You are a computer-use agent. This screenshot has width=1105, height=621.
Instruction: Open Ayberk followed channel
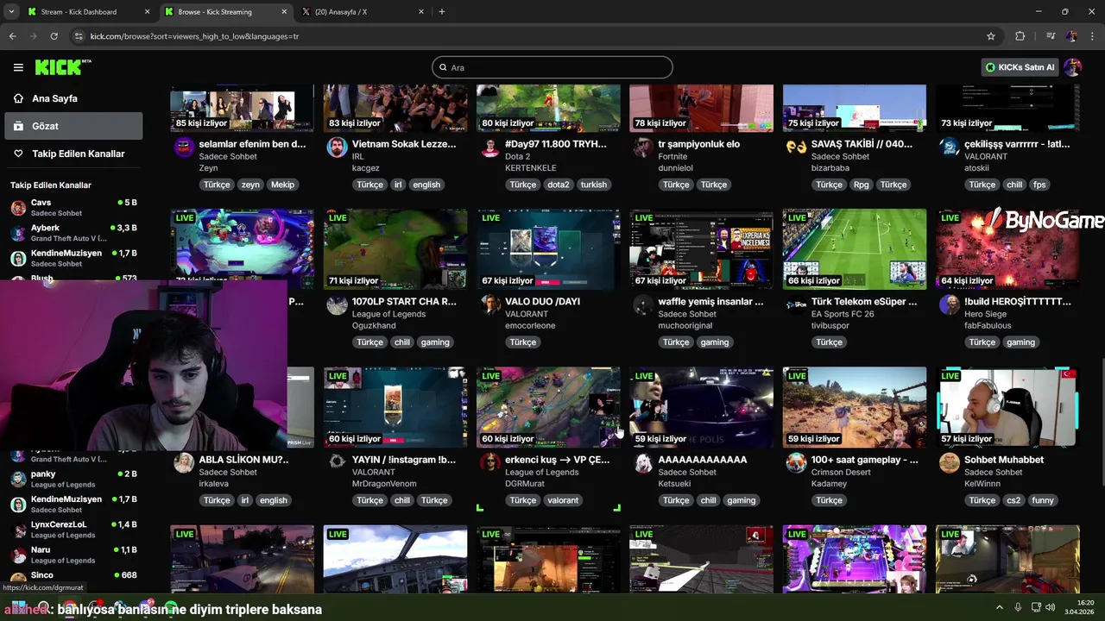[73, 233]
